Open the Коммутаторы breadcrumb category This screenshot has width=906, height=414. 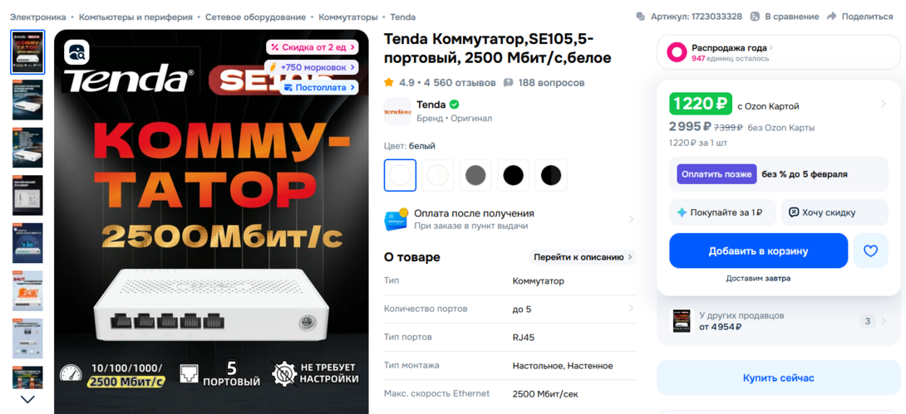pyautogui.click(x=347, y=17)
